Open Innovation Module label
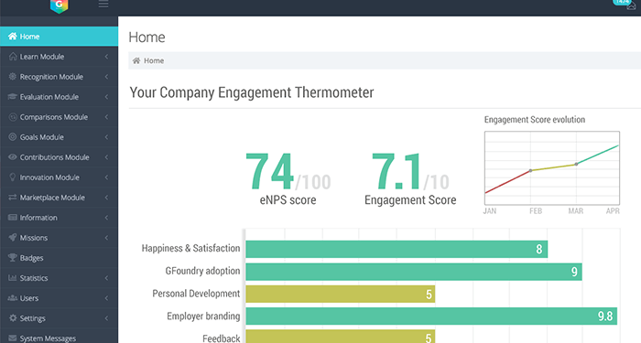 click(x=49, y=177)
